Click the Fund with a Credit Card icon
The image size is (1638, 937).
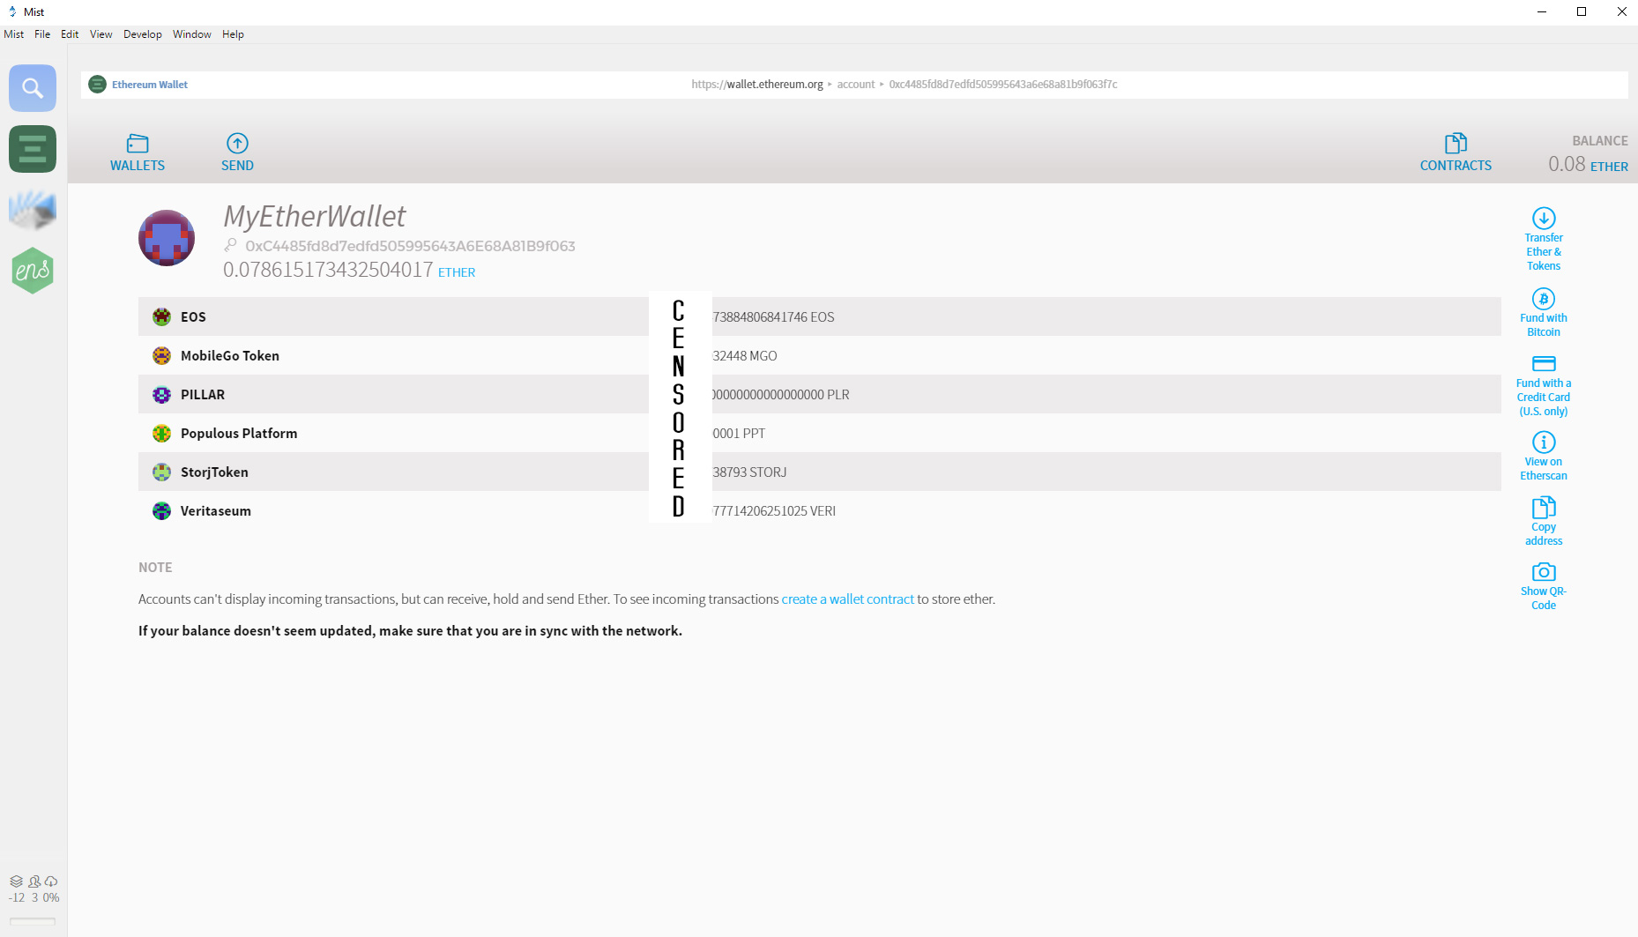coord(1544,363)
